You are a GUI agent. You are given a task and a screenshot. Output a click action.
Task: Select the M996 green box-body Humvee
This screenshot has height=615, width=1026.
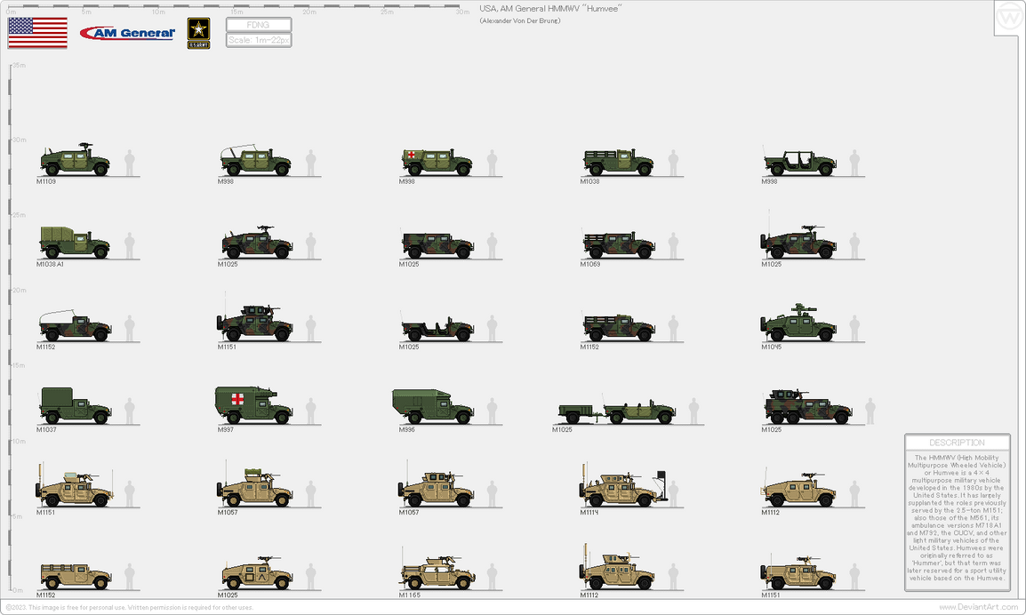pos(433,406)
